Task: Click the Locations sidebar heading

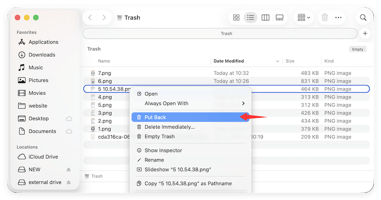Action: pyautogui.click(x=27, y=147)
